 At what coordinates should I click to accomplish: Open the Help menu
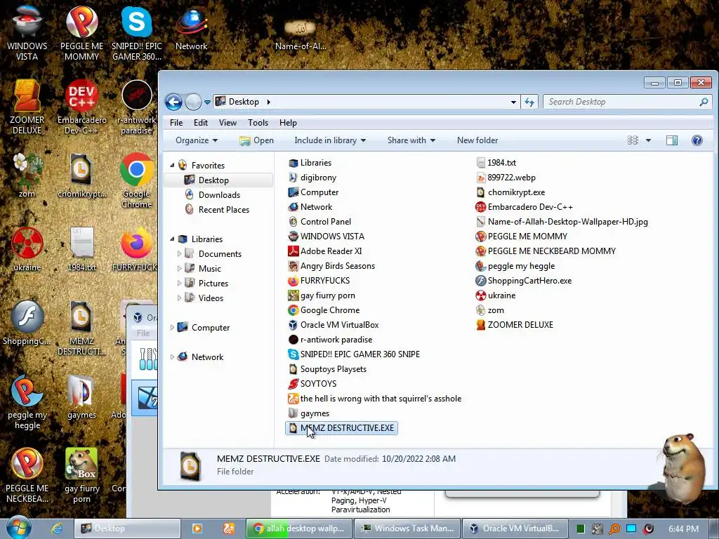tap(288, 123)
